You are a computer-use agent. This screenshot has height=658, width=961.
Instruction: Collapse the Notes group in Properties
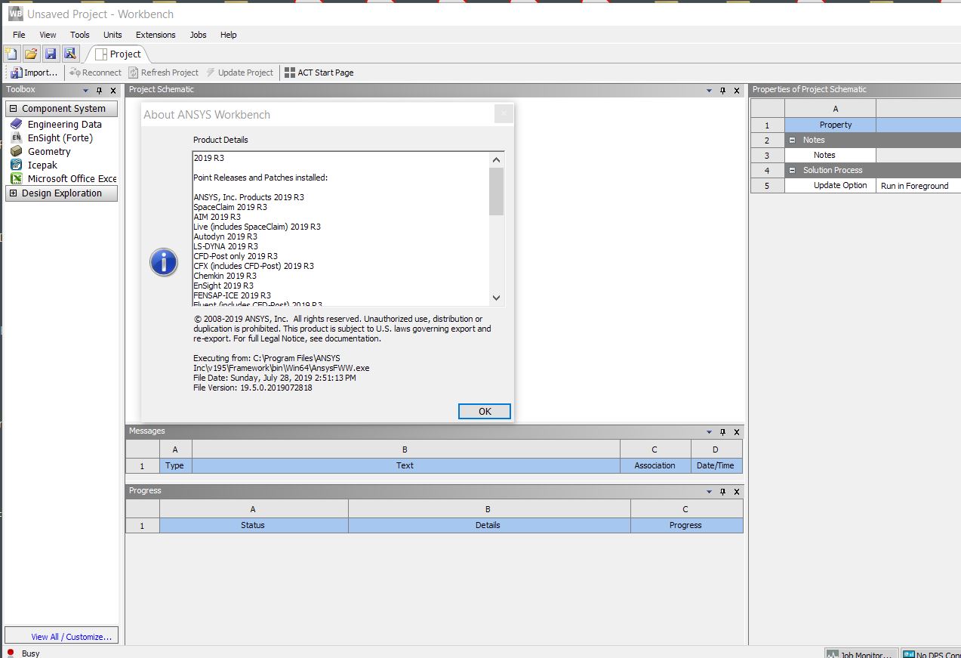coord(792,140)
